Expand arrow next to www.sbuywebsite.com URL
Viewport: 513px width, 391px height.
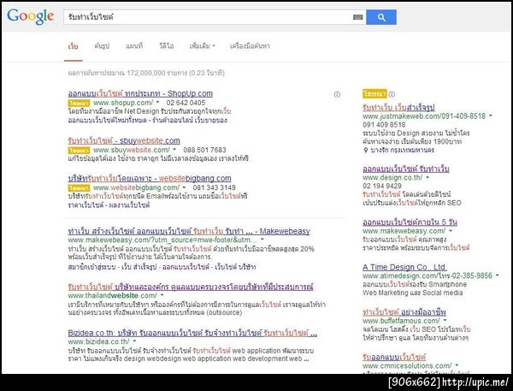click(x=174, y=150)
